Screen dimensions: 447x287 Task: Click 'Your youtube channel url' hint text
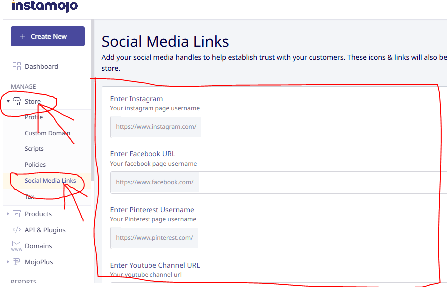pos(146,275)
